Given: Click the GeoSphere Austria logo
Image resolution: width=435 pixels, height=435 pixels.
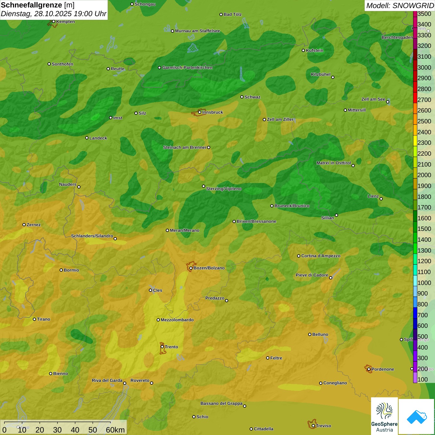Looking at the screenshot, I should [x=384, y=416].
